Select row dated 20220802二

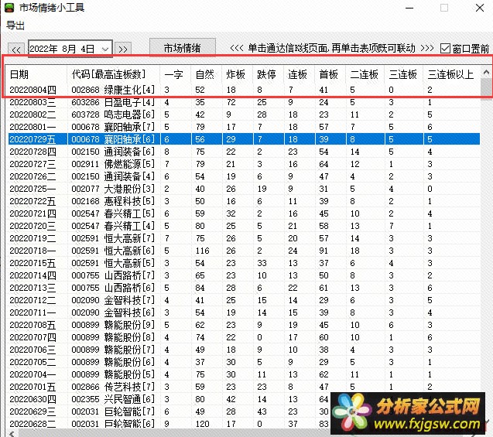coord(242,114)
